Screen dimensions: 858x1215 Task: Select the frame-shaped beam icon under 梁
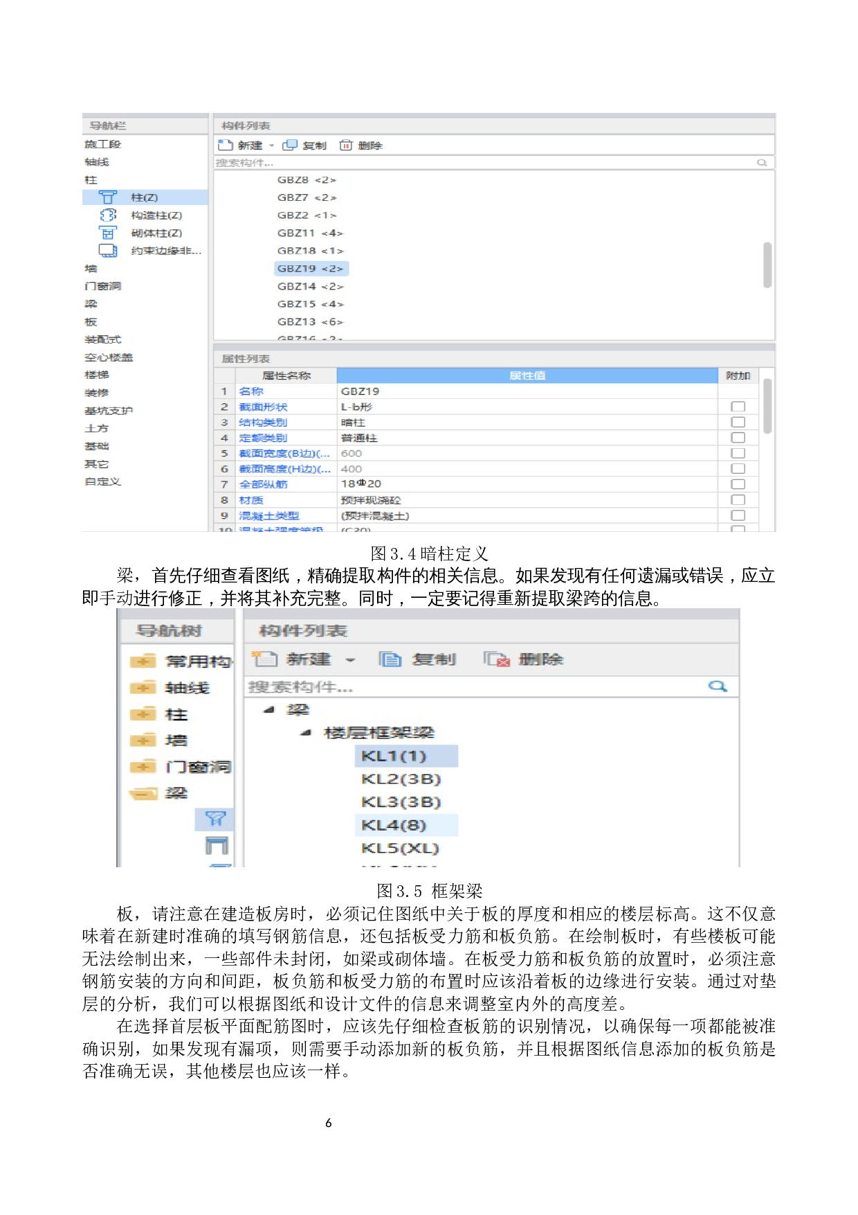217,845
